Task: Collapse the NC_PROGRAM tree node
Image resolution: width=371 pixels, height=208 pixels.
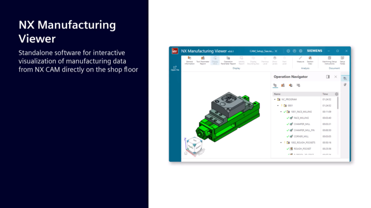Action: pos(275,99)
